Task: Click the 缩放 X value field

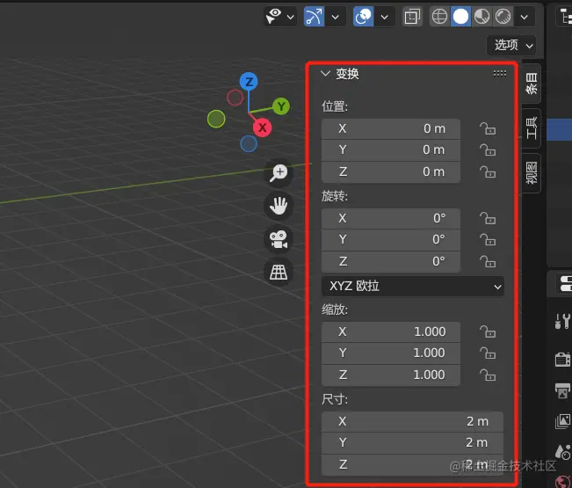Action: click(x=391, y=331)
